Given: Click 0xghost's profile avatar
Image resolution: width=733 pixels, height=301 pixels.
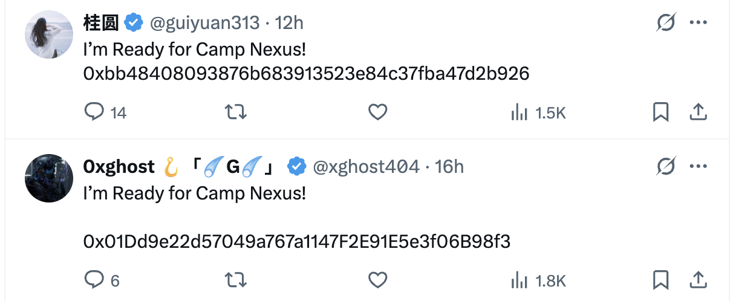Looking at the screenshot, I should [49, 178].
